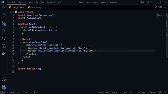Open Run and Debug view
The image size is (168, 94).
click(x=3, y=31)
